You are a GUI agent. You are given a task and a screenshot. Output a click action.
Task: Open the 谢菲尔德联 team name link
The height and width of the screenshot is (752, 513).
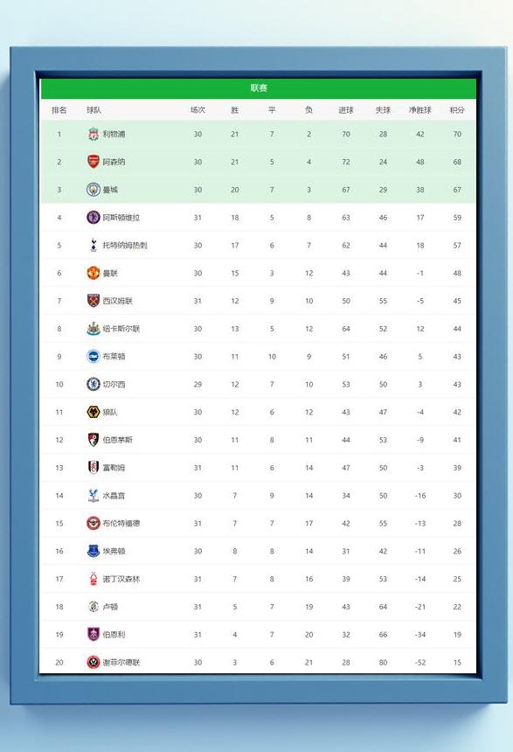point(121,662)
